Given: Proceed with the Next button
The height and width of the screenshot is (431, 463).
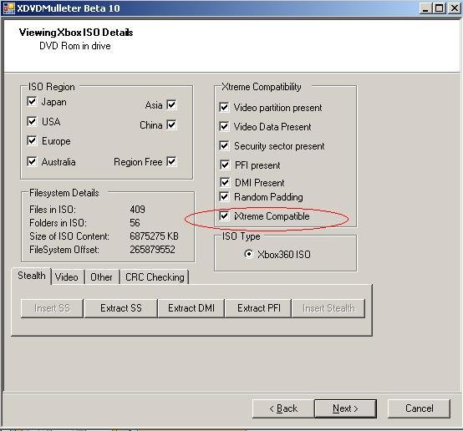Looking at the screenshot, I should (x=345, y=408).
